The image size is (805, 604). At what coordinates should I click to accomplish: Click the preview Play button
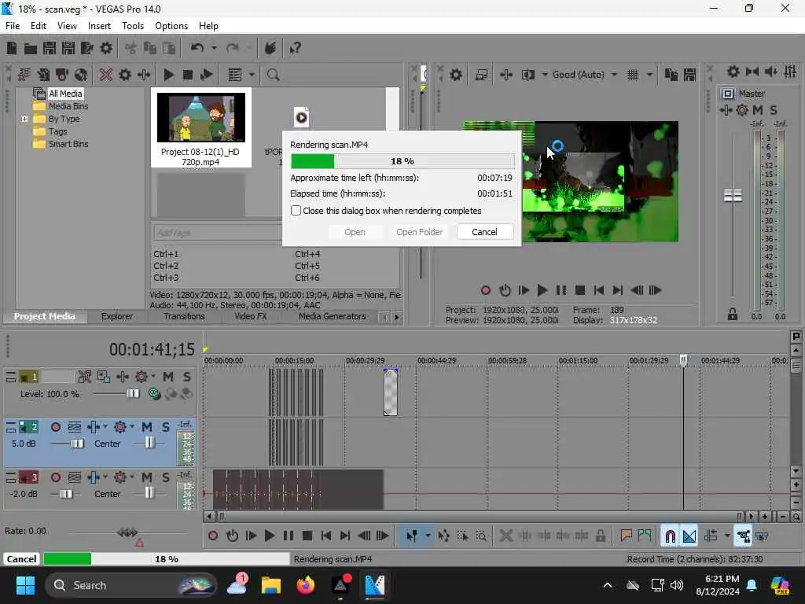coord(542,291)
